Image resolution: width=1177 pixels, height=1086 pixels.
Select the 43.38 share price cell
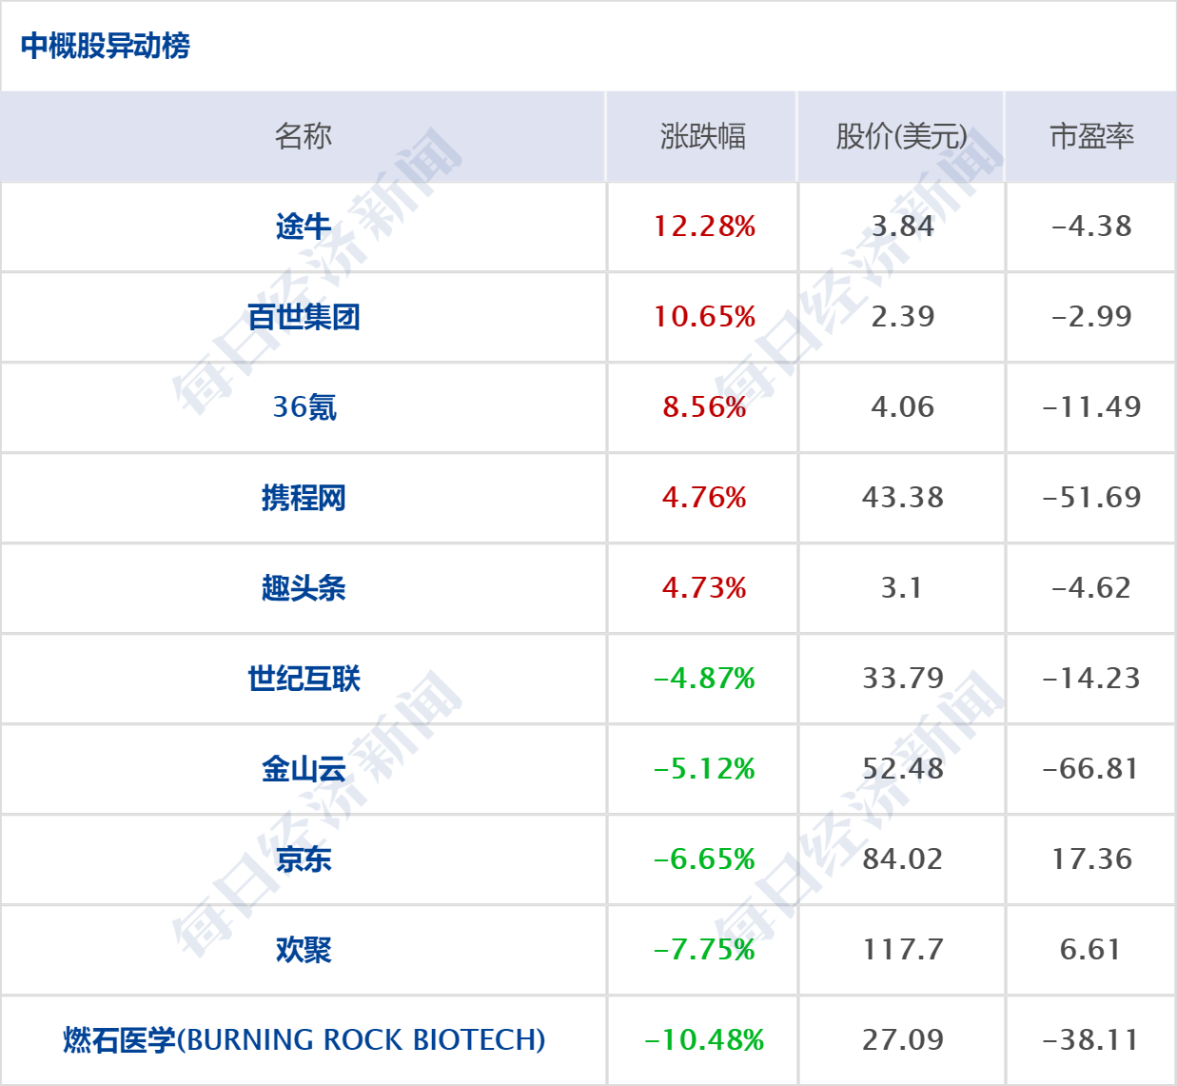coord(902,498)
